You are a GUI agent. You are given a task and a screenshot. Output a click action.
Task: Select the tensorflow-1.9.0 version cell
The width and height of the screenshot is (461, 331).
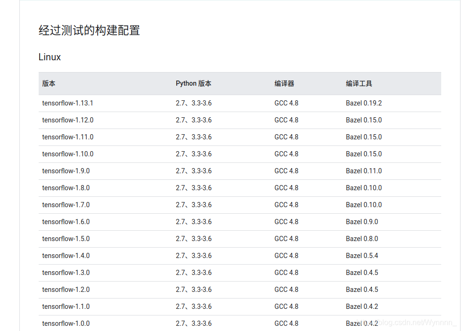coord(65,170)
